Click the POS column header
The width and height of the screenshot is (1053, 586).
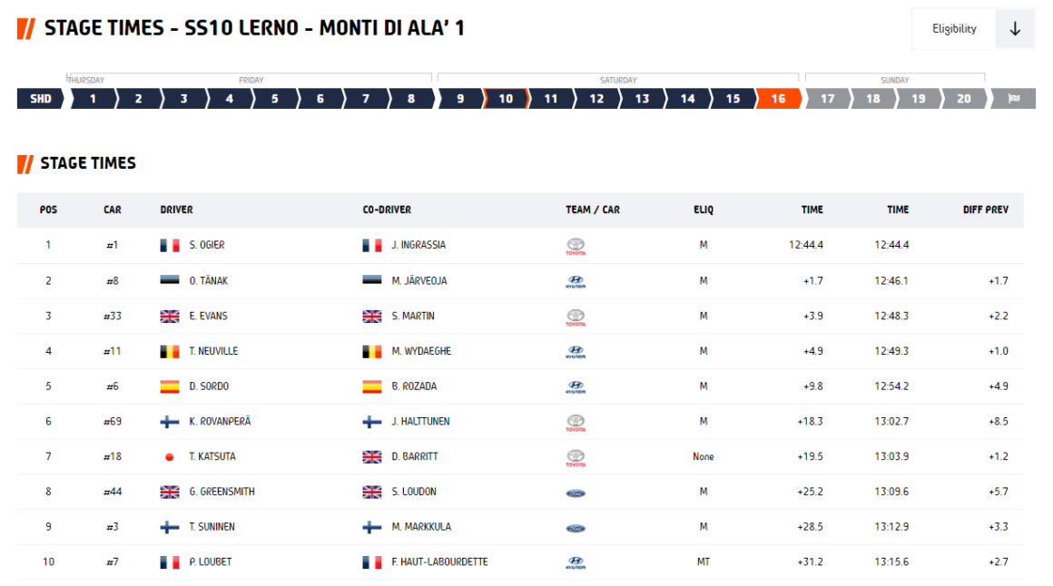point(49,210)
